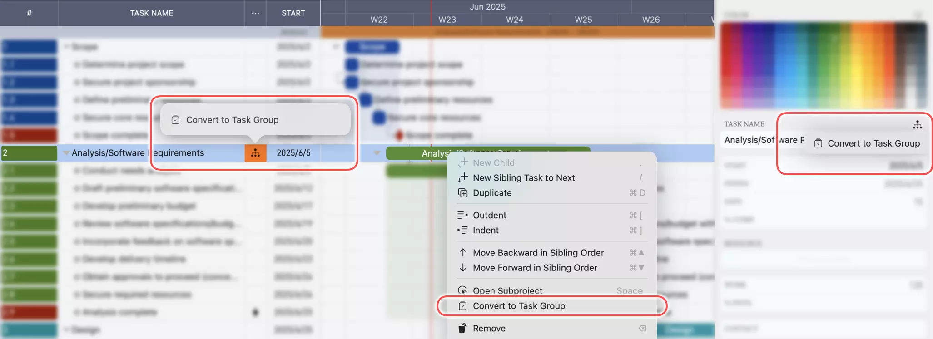This screenshot has width=933, height=339.
Task: Collapse the Analysis/Software Requirements task row
Action: (66, 153)
